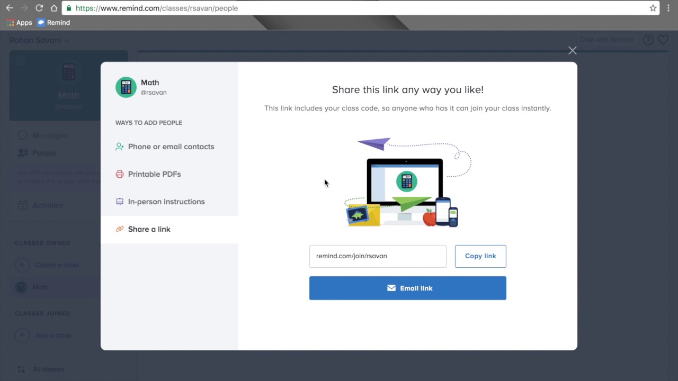Open the Apps bookmarks shortcut
The height and width of the screenshot is (381, 678).
[20, 23]
